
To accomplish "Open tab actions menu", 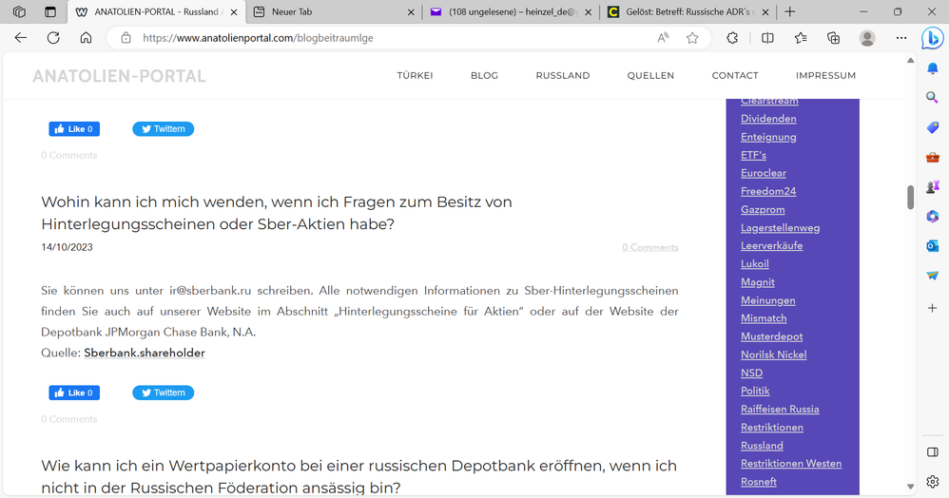I will [x=50, y=11].
